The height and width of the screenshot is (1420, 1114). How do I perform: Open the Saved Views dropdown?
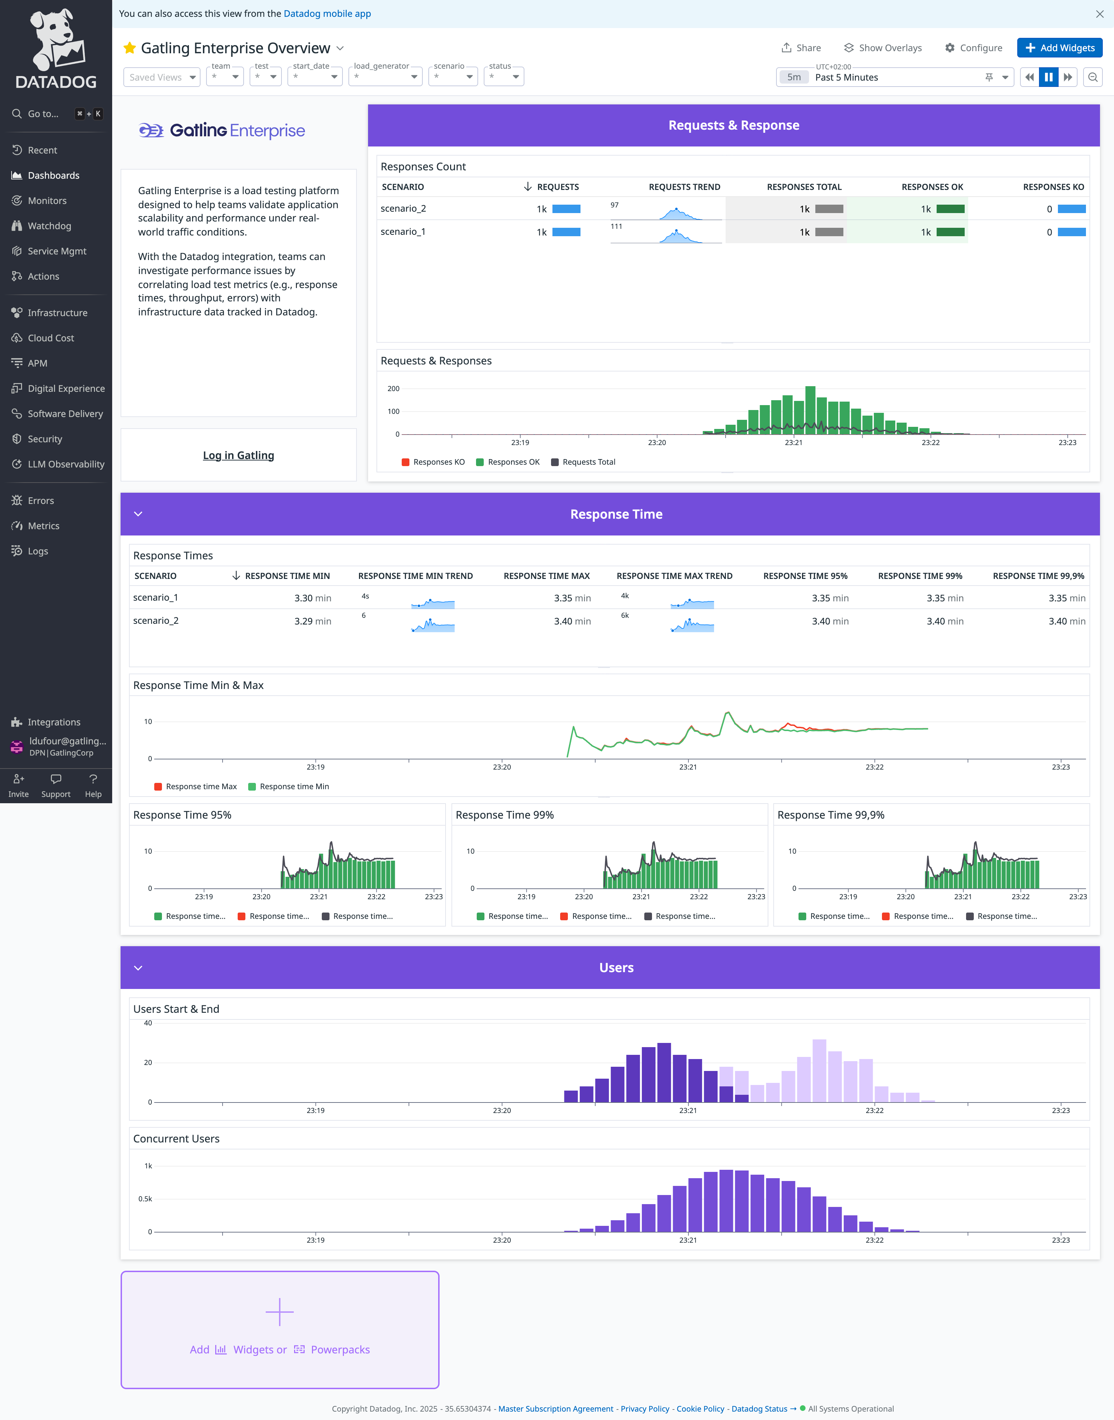[162, 77]
